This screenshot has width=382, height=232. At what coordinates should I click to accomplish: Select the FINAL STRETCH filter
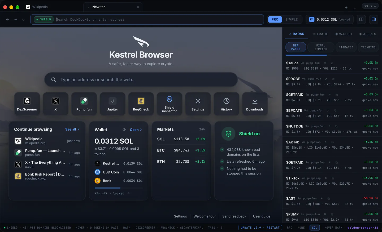click(x=321, y=47)
